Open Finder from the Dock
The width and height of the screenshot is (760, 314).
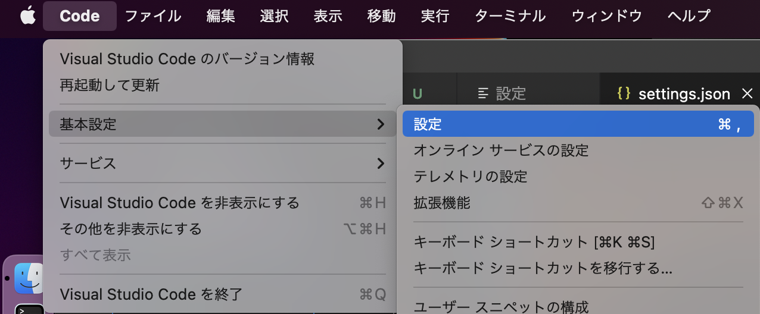click(29, 278)
